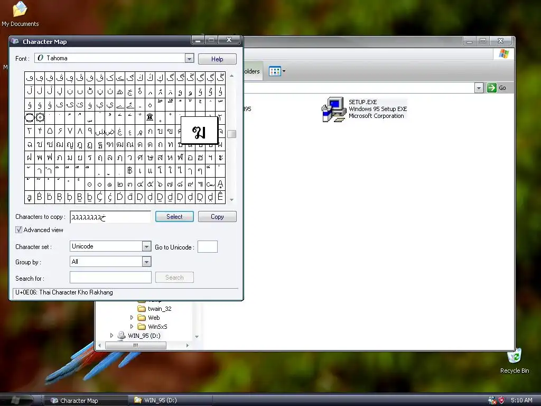Expand the WinSxS folder in tree
The image size is (541, 406).
click(132, 327)
